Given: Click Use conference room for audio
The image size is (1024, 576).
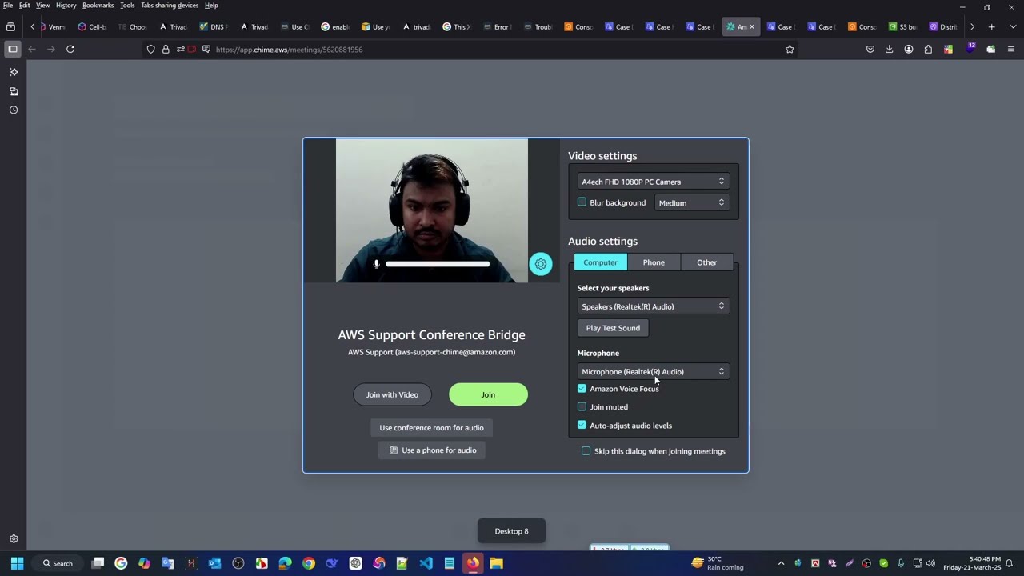Looking at the screenshot, I should (431, 428).
